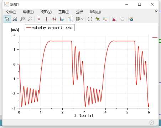The image size is (161, 128).
Task: Click the previous zoom magnifier icon
Action: 30,19
